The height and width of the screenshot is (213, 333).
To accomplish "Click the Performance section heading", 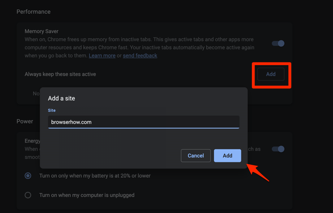I will click(x=34, y=12).
